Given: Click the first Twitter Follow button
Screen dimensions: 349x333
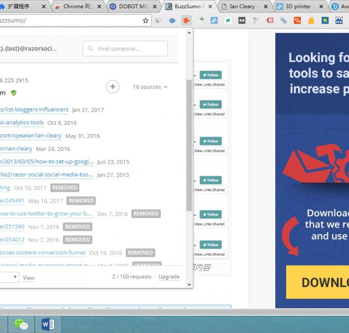Looking at the screenshot, I should 210,75.
